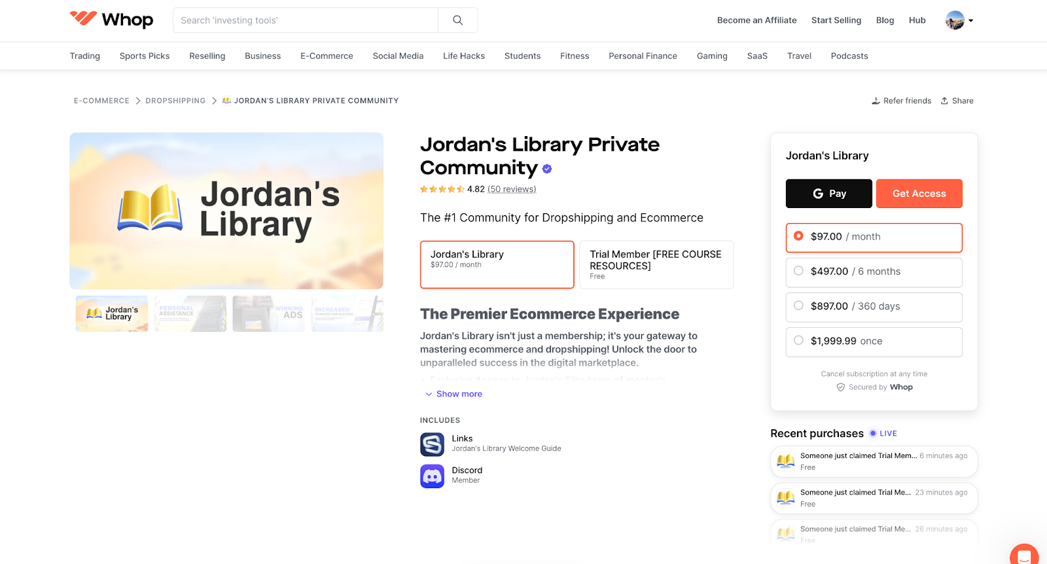Select the $1,999.99 once plan
This screenshot has height=564, width=1047.
pos(874,342)
